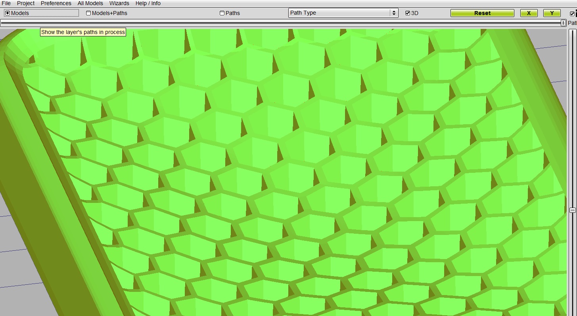Click the Path Type dropdown arrow
This screenshot has width=577, height=316.
pos(394,13)
